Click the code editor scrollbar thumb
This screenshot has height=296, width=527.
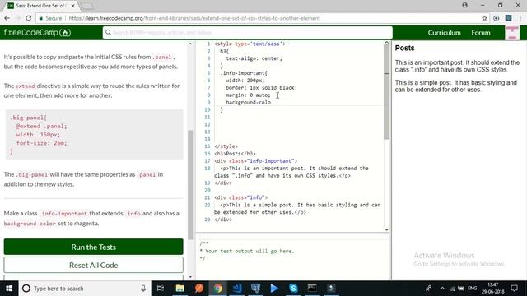pyautogui.click(x=386, y=92)
